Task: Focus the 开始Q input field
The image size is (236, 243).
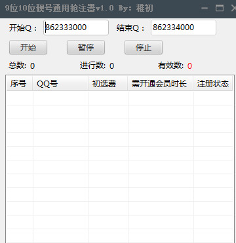Action: (x=76, y=28)
